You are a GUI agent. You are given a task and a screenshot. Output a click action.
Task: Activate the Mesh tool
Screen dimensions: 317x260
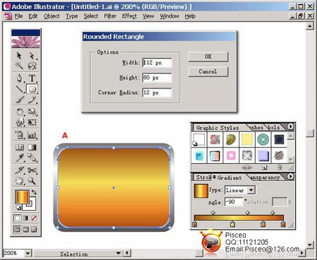click(x=19, y=147)
